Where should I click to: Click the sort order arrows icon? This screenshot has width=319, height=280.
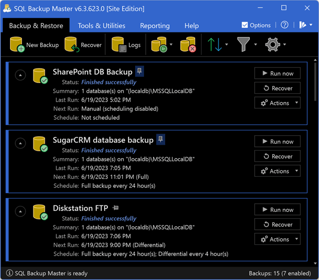tap(215, 45)
